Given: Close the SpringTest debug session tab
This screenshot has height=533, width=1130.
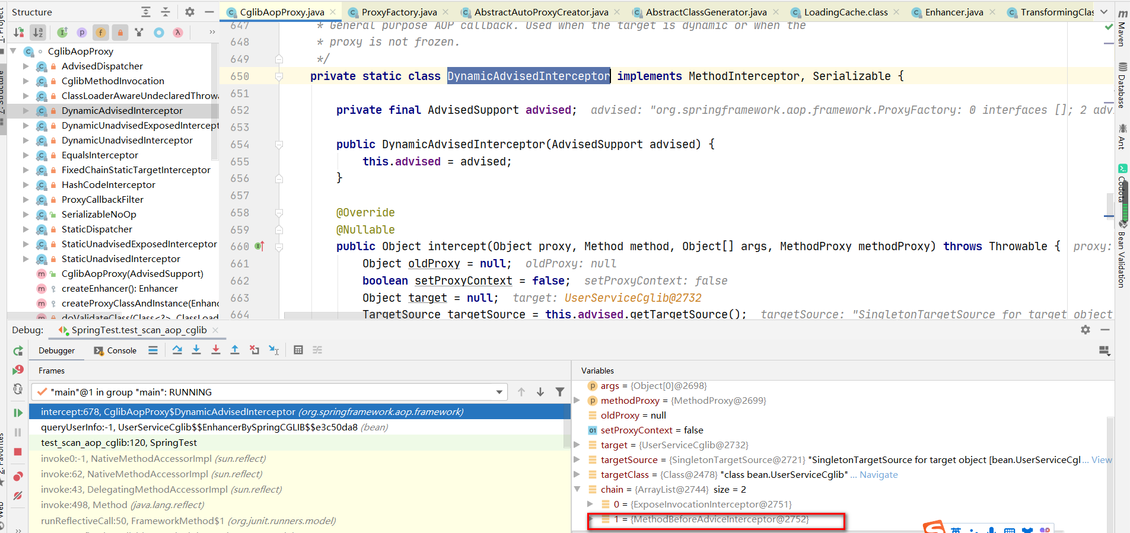Looking at the screenshot, I should [x=215, y=330].
